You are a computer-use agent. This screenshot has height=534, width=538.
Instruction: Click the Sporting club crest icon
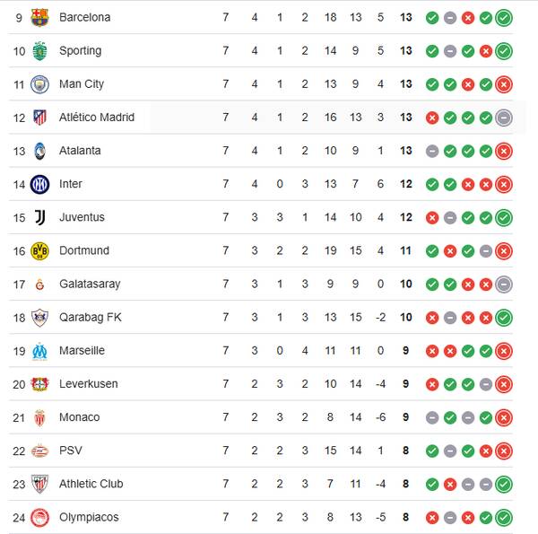click(39, 51)
